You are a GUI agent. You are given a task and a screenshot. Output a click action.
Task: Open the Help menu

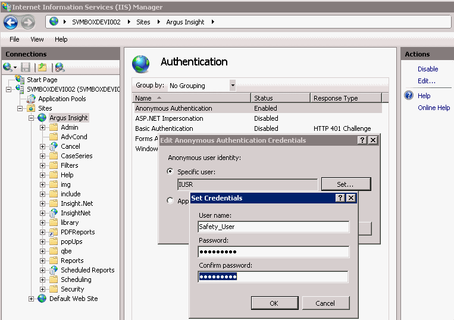(x=61, y=39)
